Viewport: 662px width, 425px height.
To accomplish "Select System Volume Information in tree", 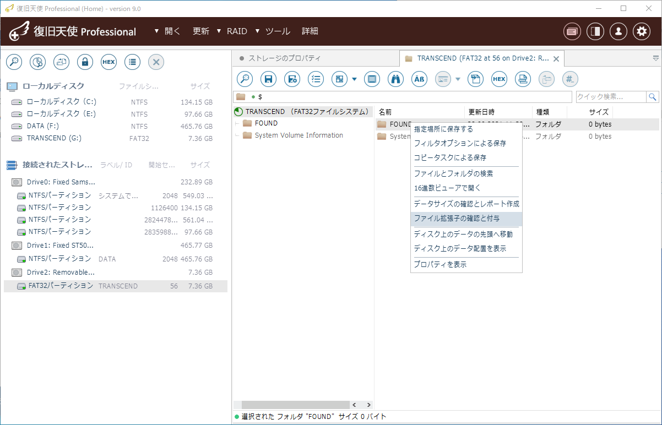I will 299,135.
